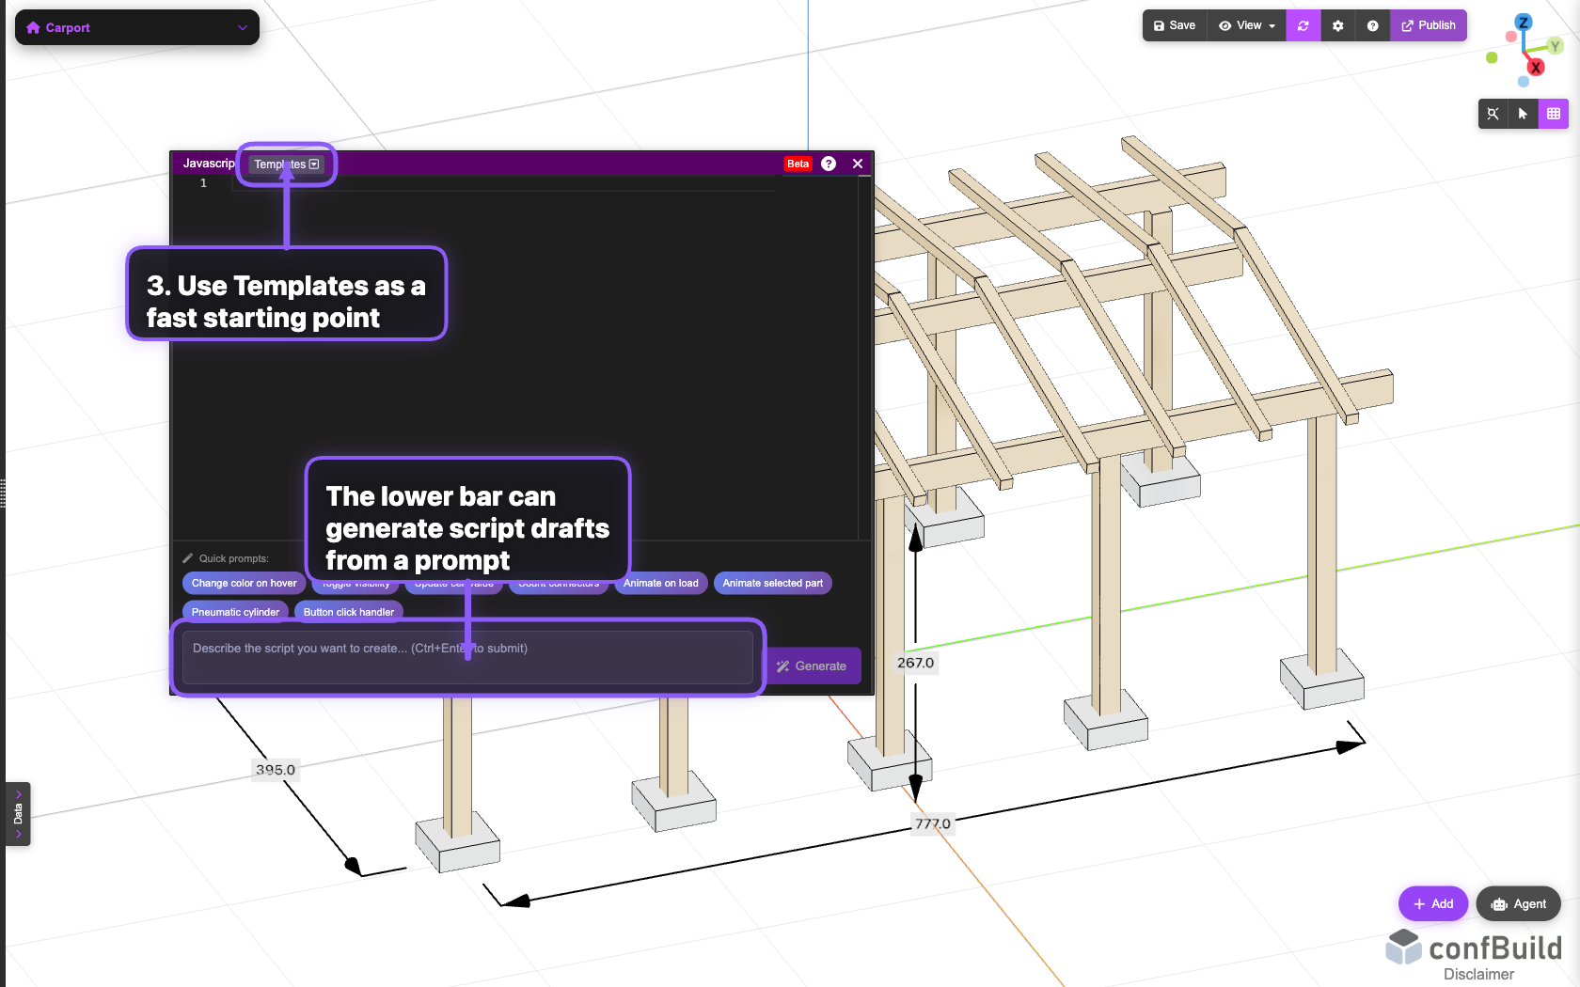Click the refresh/sync icon in the toolbar
This screenshot has height=987, width=1580.
[x=1303, y=25]
